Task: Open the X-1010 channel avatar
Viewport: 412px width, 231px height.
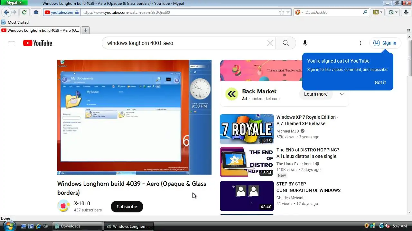Action: (63, 206)
